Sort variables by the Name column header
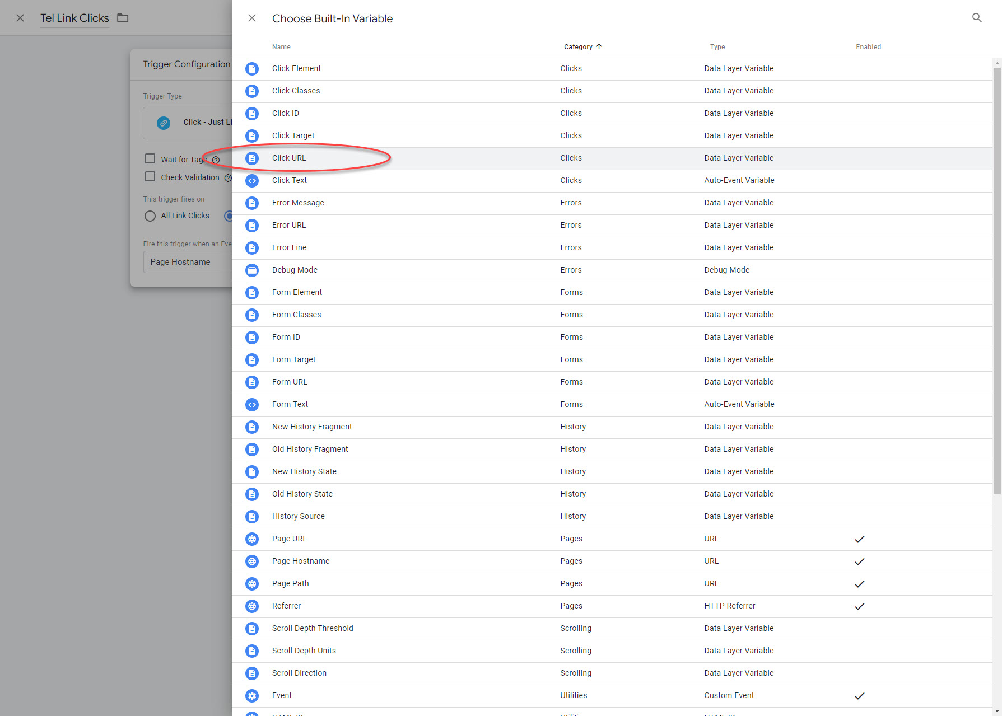Viewport: 1002px width, 716px height. click(x=281, y=47)
